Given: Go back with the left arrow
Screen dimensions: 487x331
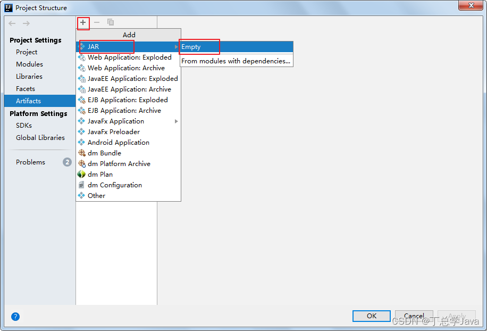Looking at the screenshot, I should pos(12,23).
